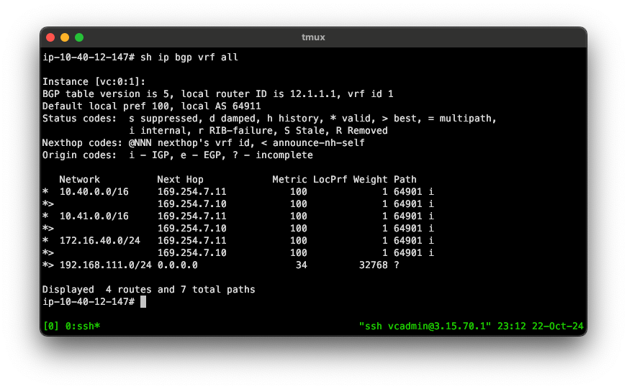Close the tmux window with the red button

(x=50, y=37)
